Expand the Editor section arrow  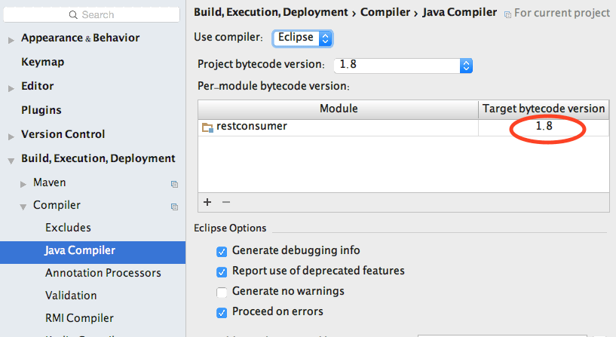(11, 88)
